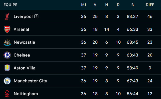
Task: Sort by the MJ column header
Action: tap(83, 5)
